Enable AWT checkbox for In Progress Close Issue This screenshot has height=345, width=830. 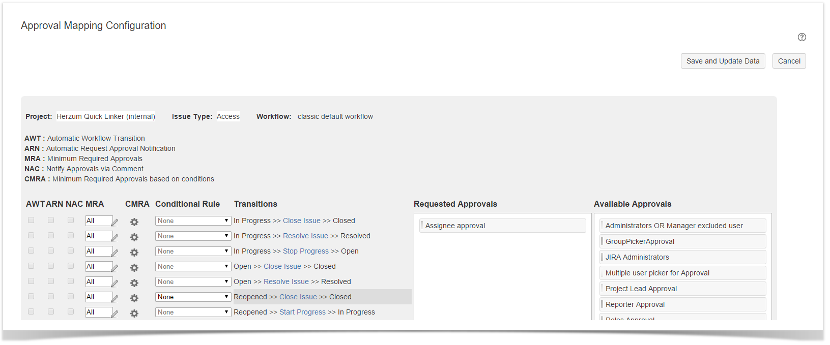pyautogui.click(x=31, y=220)
